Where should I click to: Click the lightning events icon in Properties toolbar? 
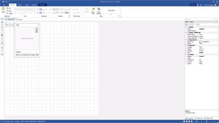point(195,25)
